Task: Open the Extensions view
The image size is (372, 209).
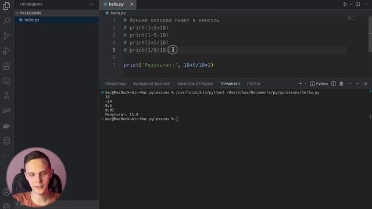Action: coord(6,66)
